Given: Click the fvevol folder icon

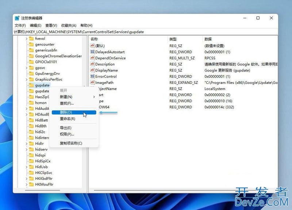Looking at the screenshot, I should (31, 39).
